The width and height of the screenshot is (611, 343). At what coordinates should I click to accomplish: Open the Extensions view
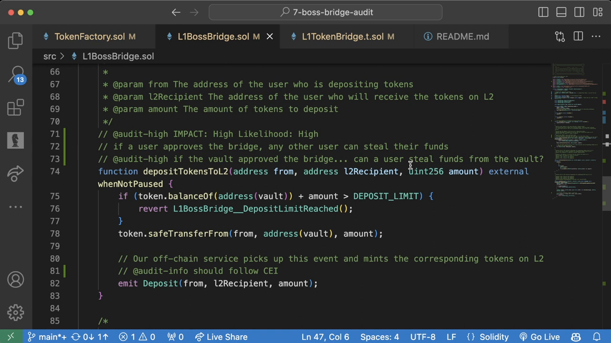(x=15, y=107)
